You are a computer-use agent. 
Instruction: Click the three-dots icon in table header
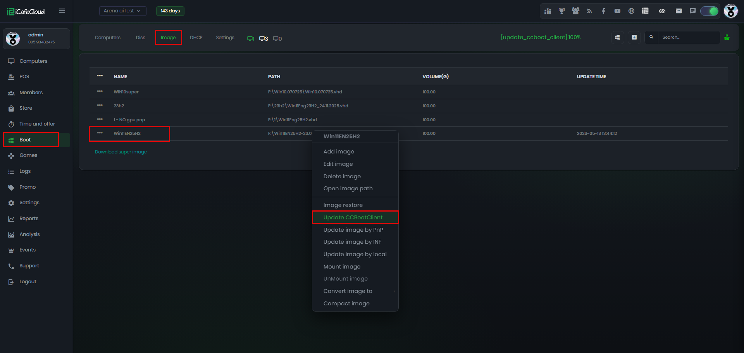(x=100, y=76)
